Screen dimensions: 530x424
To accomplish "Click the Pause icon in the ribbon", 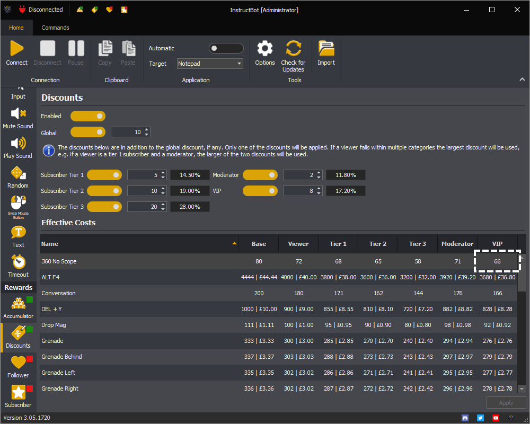I will [x=76, y=48].
